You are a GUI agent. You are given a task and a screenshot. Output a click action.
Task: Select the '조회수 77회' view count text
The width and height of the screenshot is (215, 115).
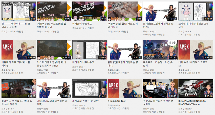pyautogui.click(x=42, y=70)
